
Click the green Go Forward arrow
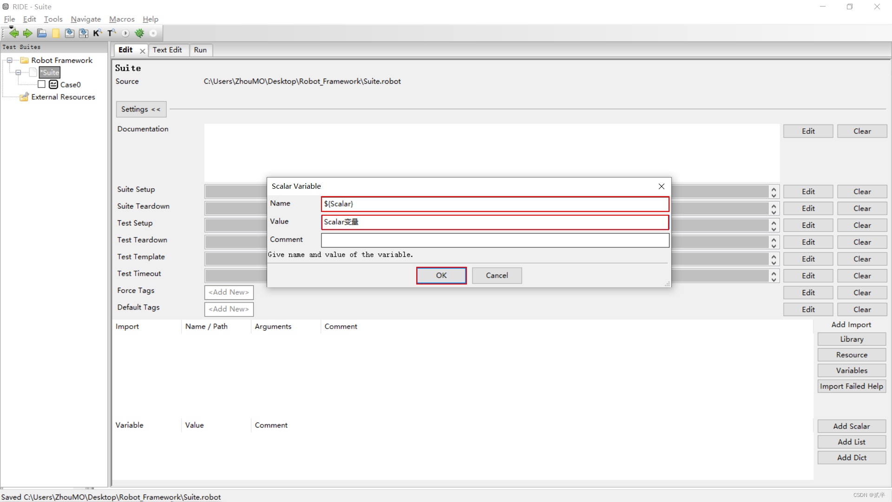tap(27, 33)
